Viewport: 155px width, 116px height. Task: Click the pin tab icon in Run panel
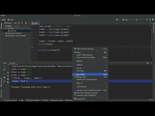click(4, 82)
